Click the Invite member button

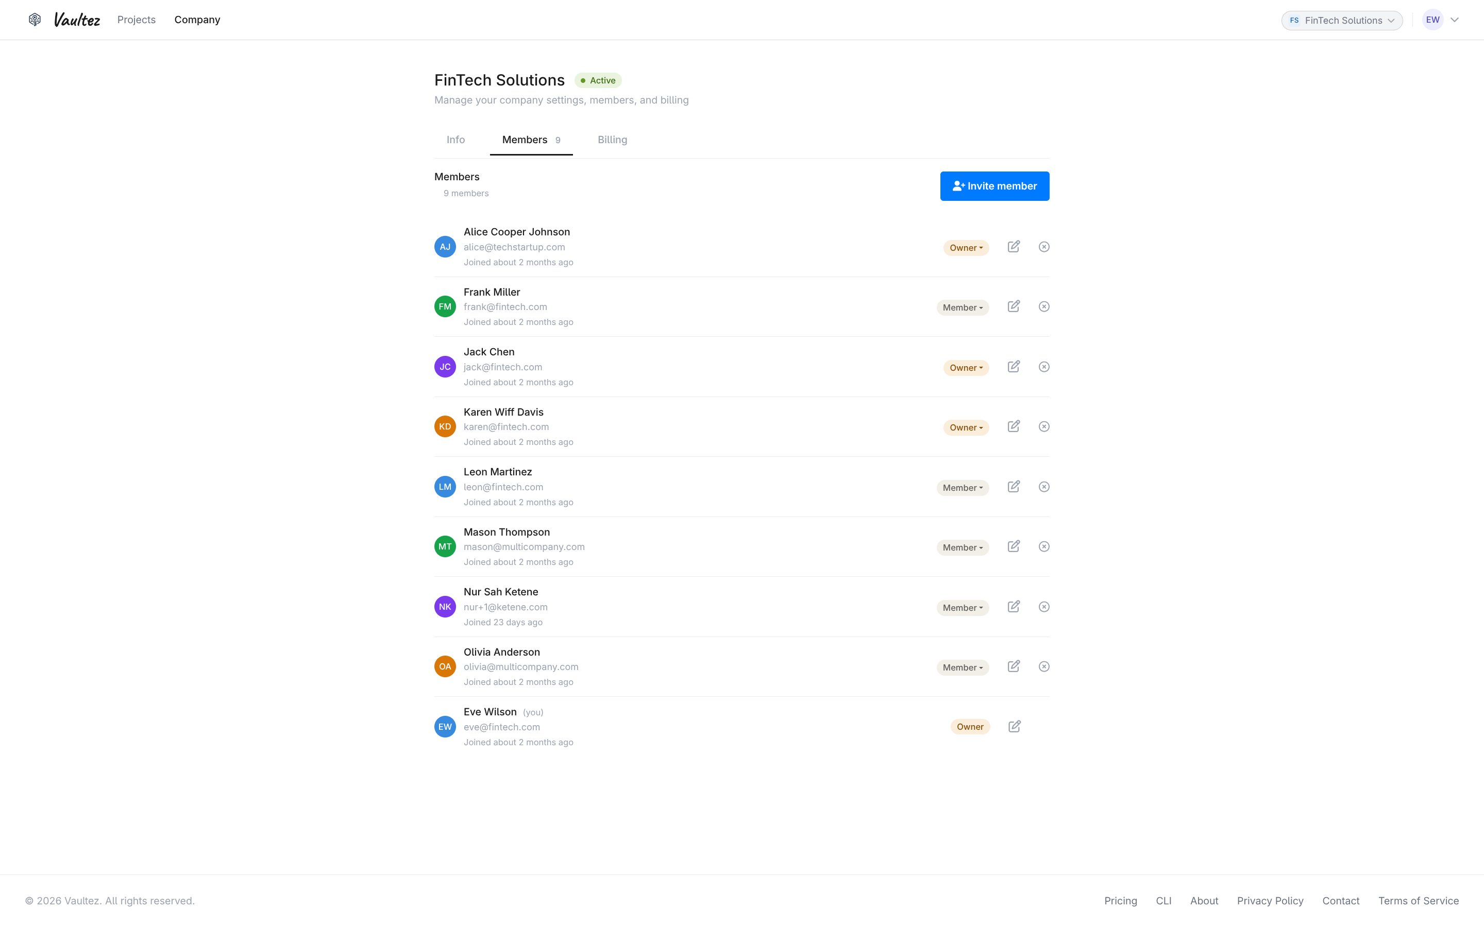pos(994,186)
